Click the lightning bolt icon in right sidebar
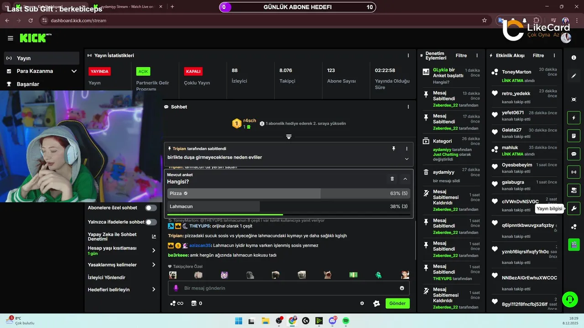 coord(574,118)
